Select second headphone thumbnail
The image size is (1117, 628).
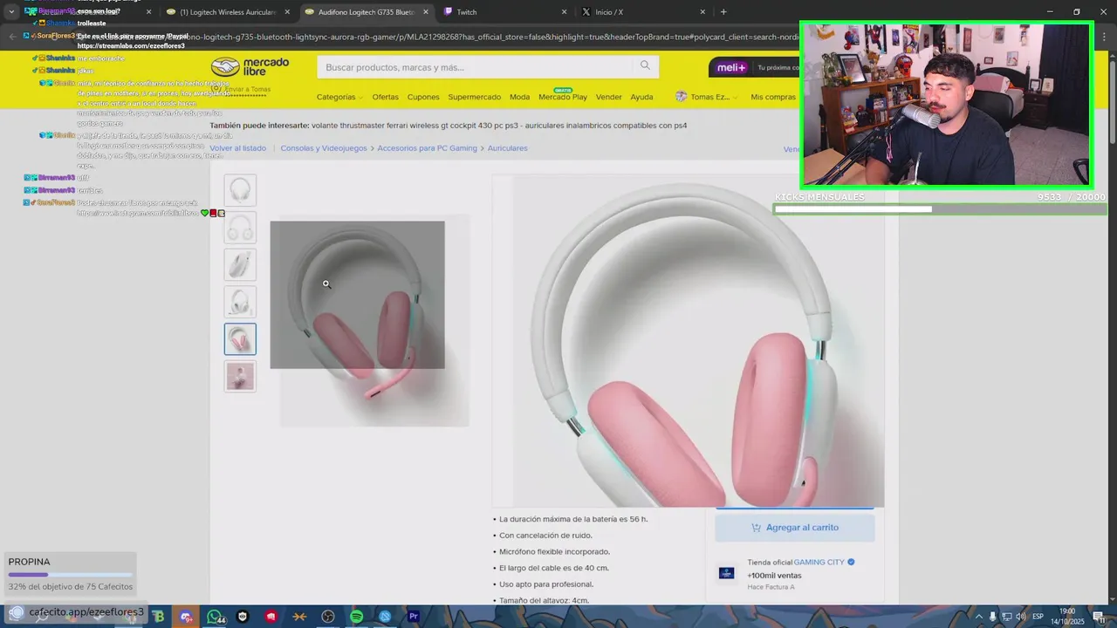coord(240,227)
